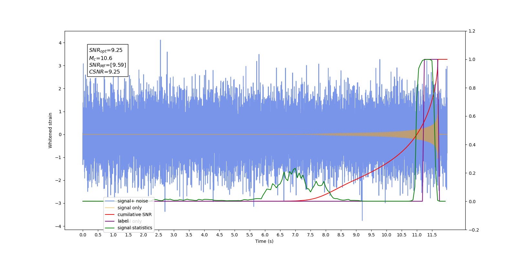Click the purple label line swatch in the legend
Viewport: 517px width, 258px height.
tap(110, 221)
